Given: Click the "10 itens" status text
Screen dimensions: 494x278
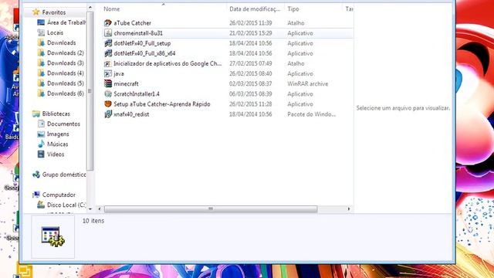Looking at the screenshot, I should [93, 221].
